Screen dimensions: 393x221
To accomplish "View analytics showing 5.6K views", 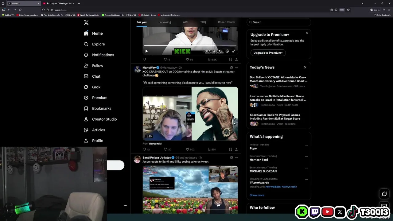I will (x=212, y=59).
